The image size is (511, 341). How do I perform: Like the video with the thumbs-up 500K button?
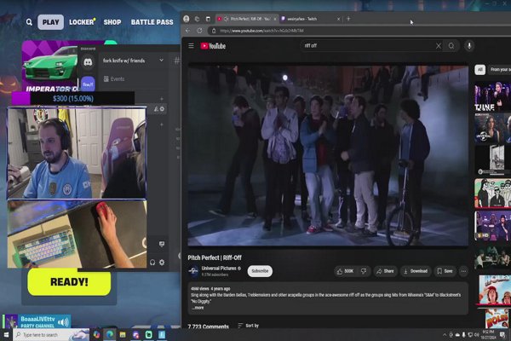pos(346,271)
